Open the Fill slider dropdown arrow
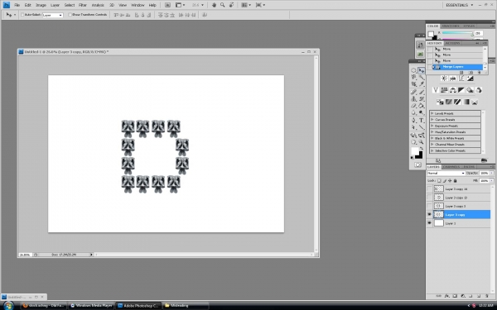The width and height of the screenshot is (497, 310). click(x=491, y=180)
